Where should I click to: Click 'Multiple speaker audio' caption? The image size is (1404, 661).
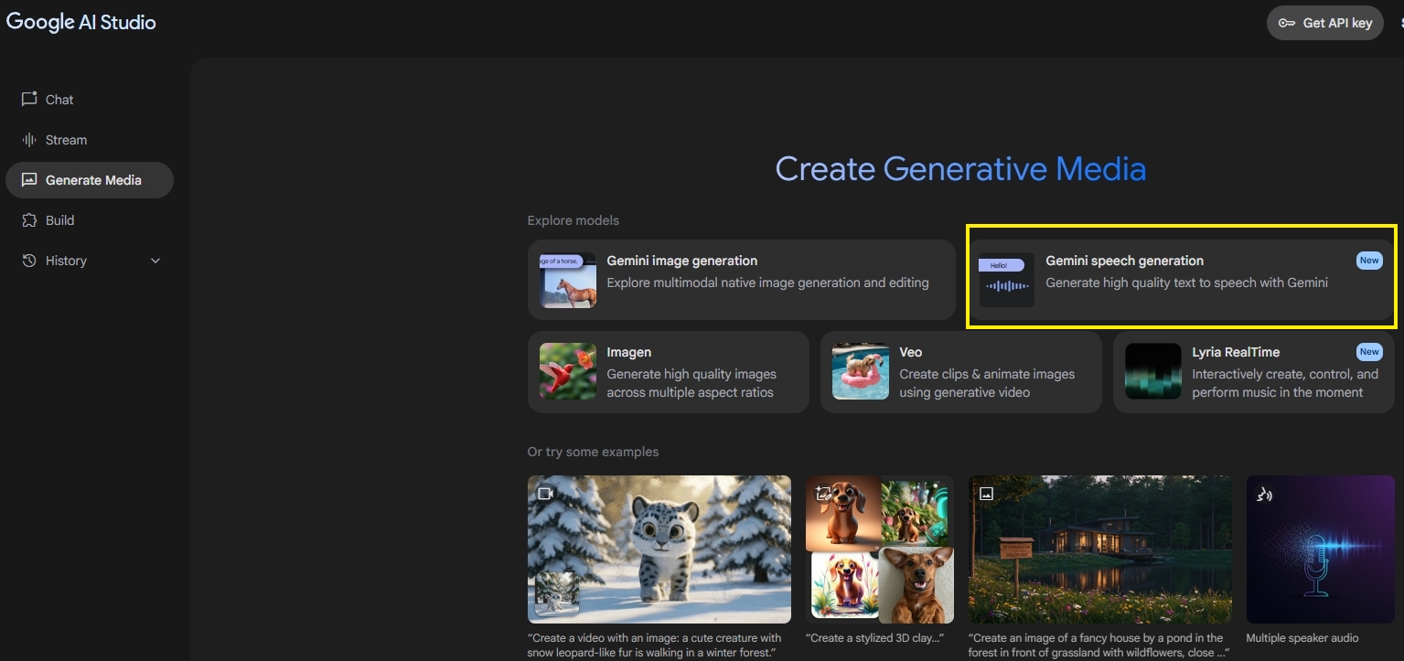(1302, 638)
